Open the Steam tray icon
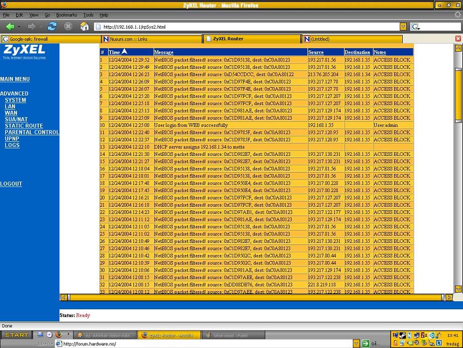The image size is (463, 348). click(402, 335)
